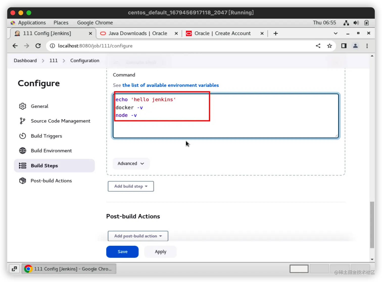
Task: Click the Build Environment globe icon
Action: pos(23,151)
